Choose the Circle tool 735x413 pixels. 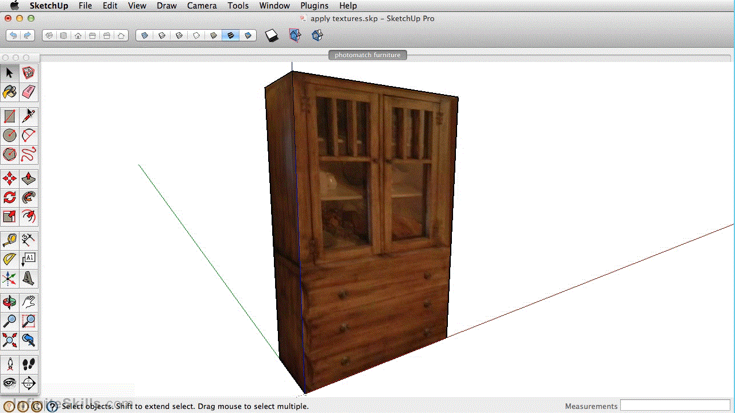click(10, 135)
